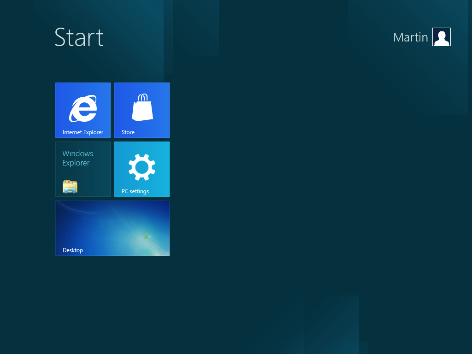
Task: Select the user name Martin
Action: pyautogui.click(x=410, y=37)
